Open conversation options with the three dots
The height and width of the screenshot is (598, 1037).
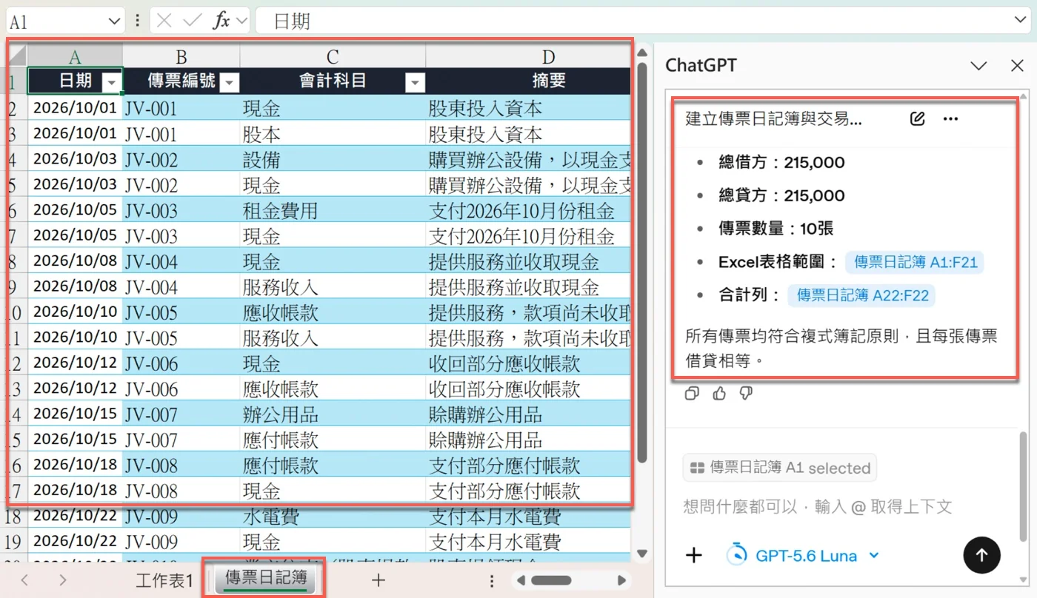tap(951, 118)
